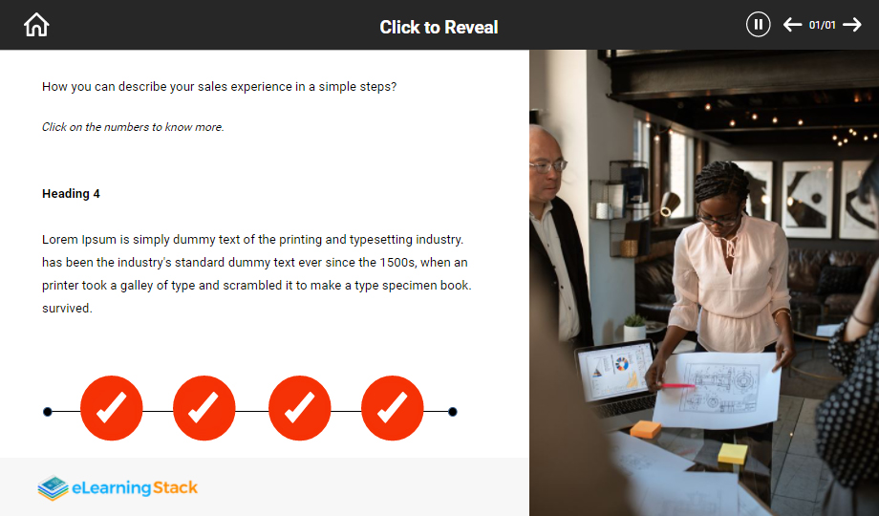Image resolution: width=879 pixels, height=516 pixels.
Task: Click the sales experience question text
Action: (219, 86)
